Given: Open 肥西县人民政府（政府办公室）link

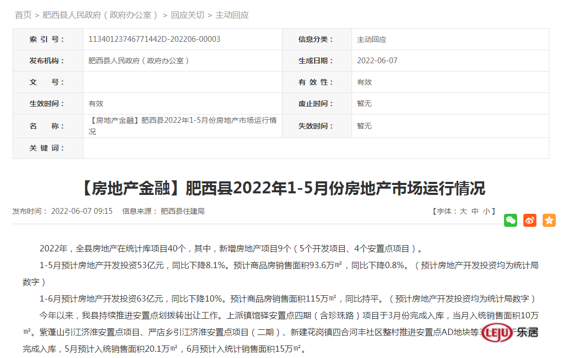Looking at the screenshot, I should 99,15.
